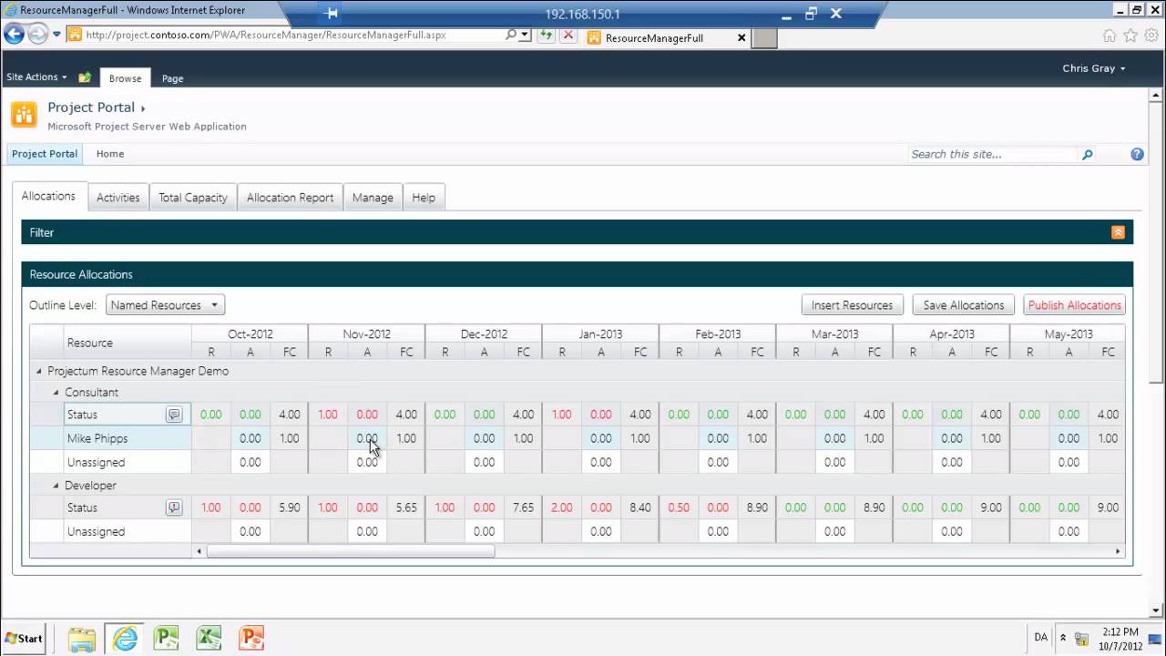Image resolution: width=1166 pixels, height=656 pixels.
Task: Open browser Tools gear icon
Action: pyautogui.click(x=1151, y=36)
